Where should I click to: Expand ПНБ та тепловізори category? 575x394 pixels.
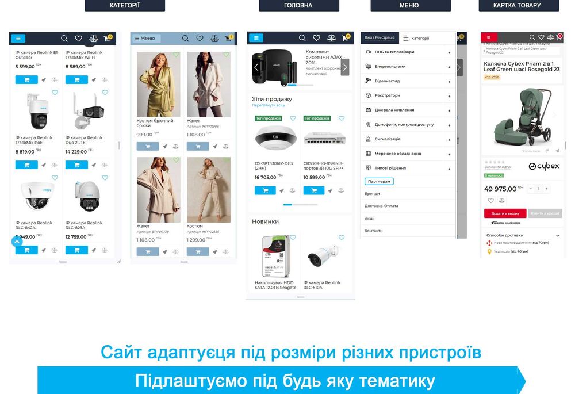coord(449,53)
